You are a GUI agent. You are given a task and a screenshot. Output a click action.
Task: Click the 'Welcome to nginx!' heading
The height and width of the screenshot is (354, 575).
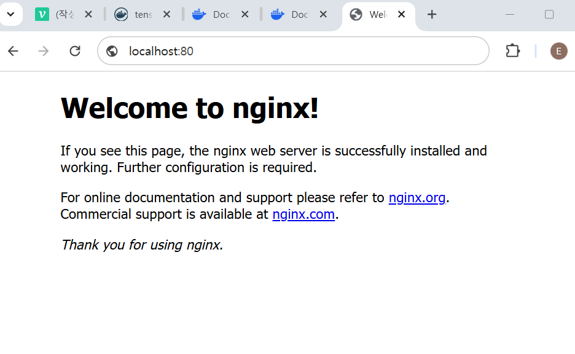(190, 108)
